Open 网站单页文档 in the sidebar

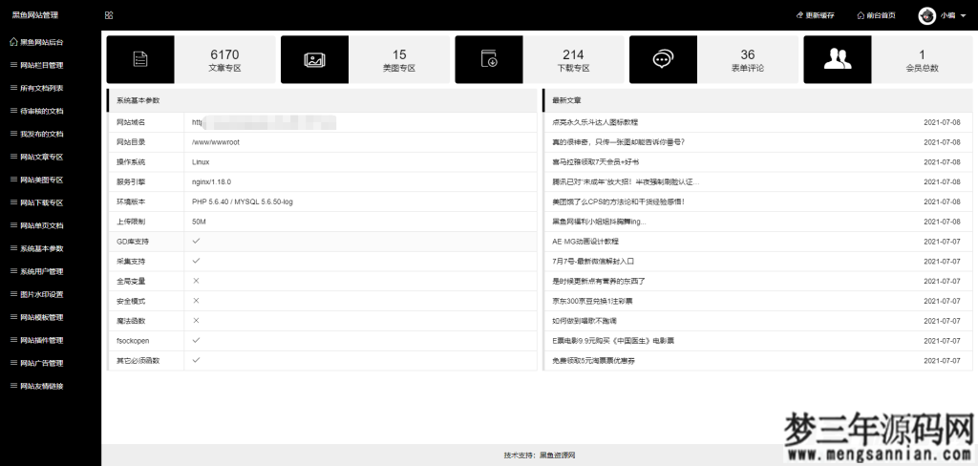click(37, 225)
